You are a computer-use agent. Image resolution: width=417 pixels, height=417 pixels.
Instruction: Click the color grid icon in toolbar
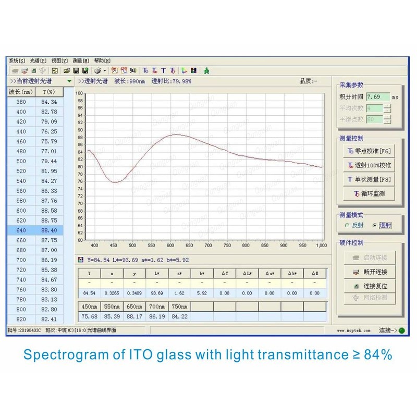point(193,70)
